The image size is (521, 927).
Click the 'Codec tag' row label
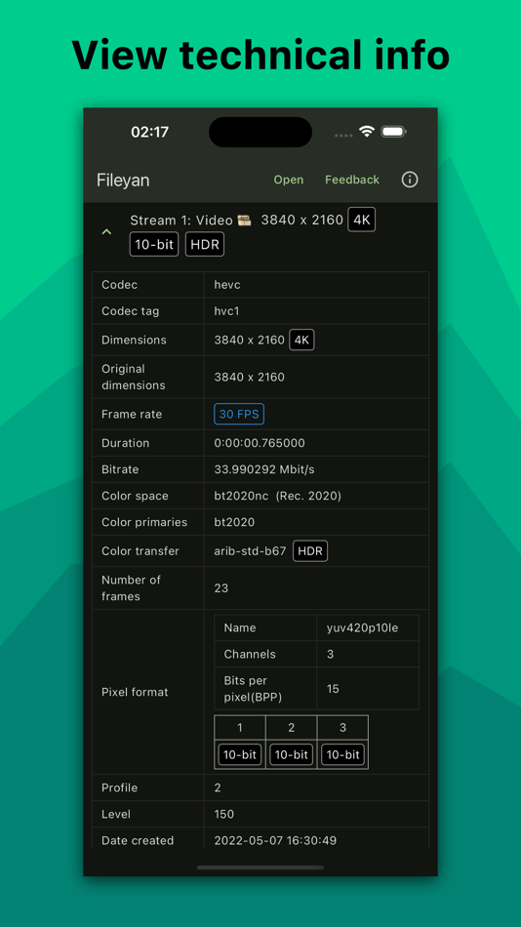point(130,311)
